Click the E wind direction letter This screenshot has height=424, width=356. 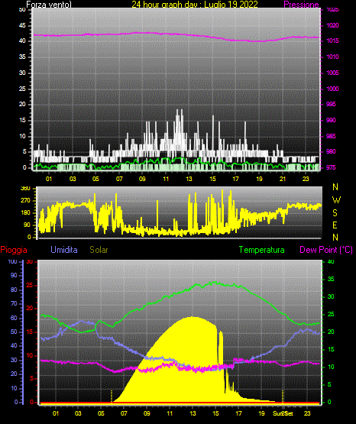click(335, 225)
